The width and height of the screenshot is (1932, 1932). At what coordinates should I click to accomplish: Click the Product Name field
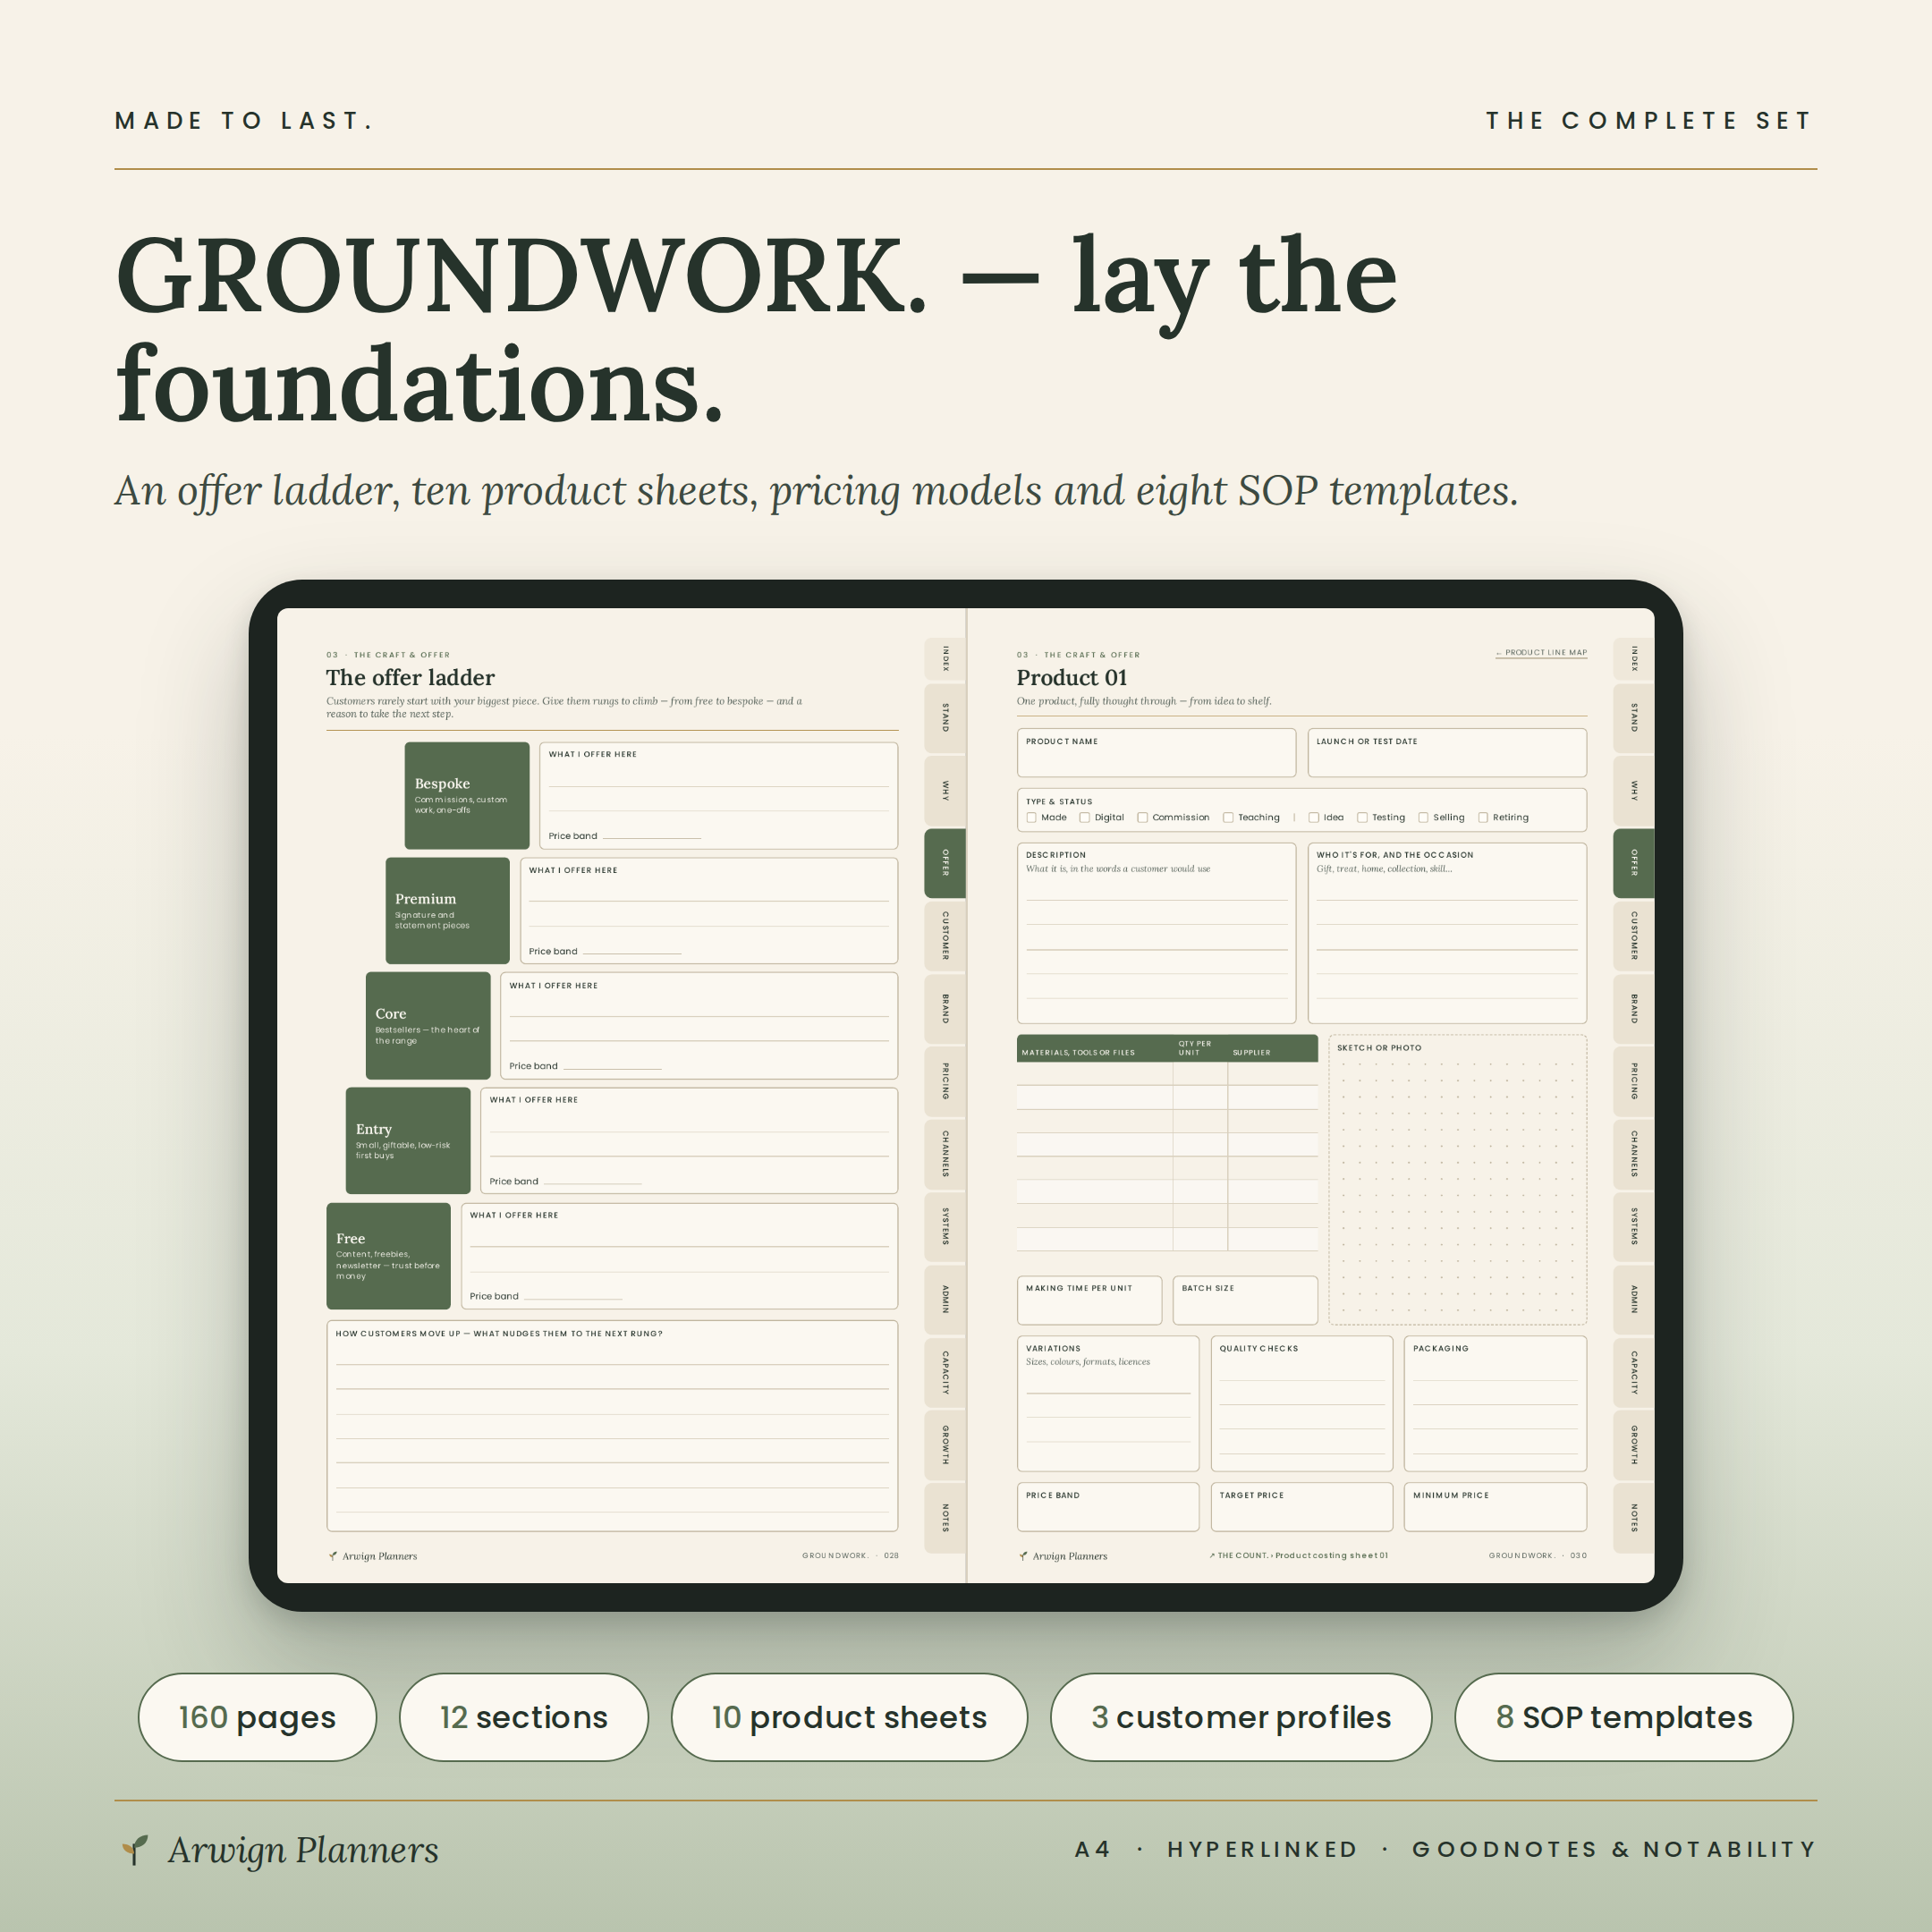click(1156, 753)
